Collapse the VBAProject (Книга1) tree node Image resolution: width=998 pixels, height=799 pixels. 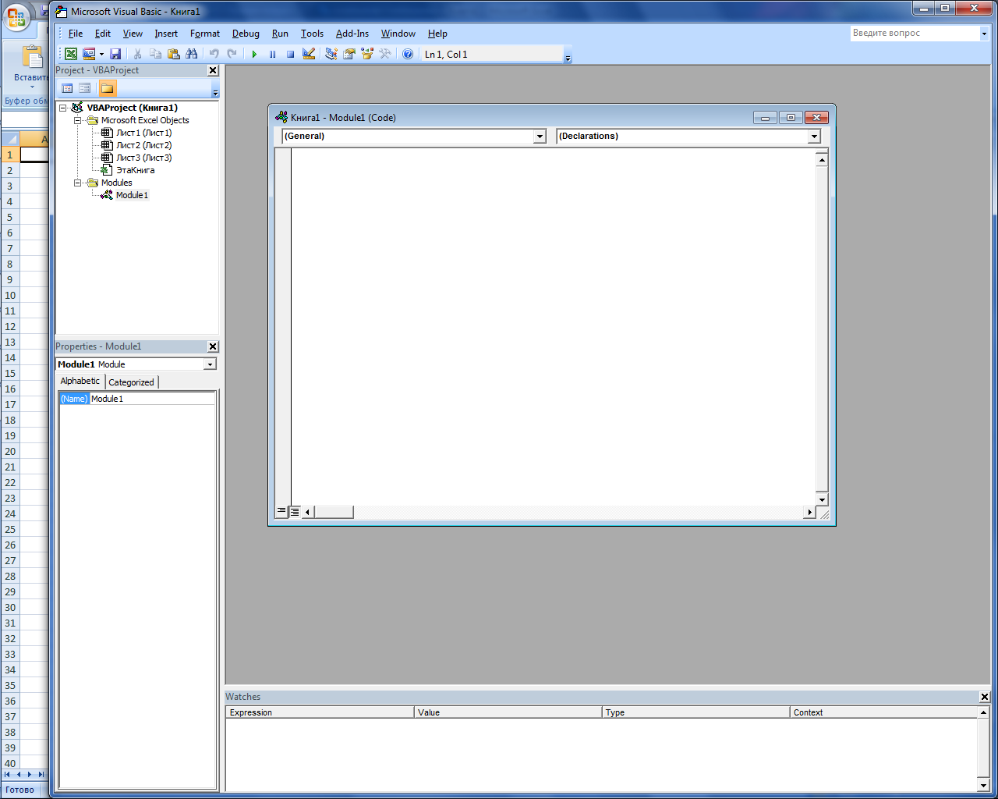point(63,108)
